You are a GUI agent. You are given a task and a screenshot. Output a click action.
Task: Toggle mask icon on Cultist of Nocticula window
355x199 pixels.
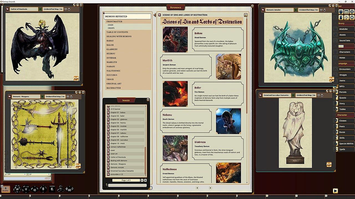[x=66, y=9]
